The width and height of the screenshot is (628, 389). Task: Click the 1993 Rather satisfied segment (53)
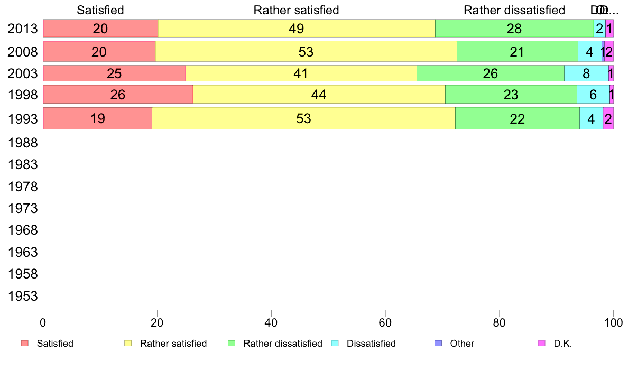coord(303,118)
